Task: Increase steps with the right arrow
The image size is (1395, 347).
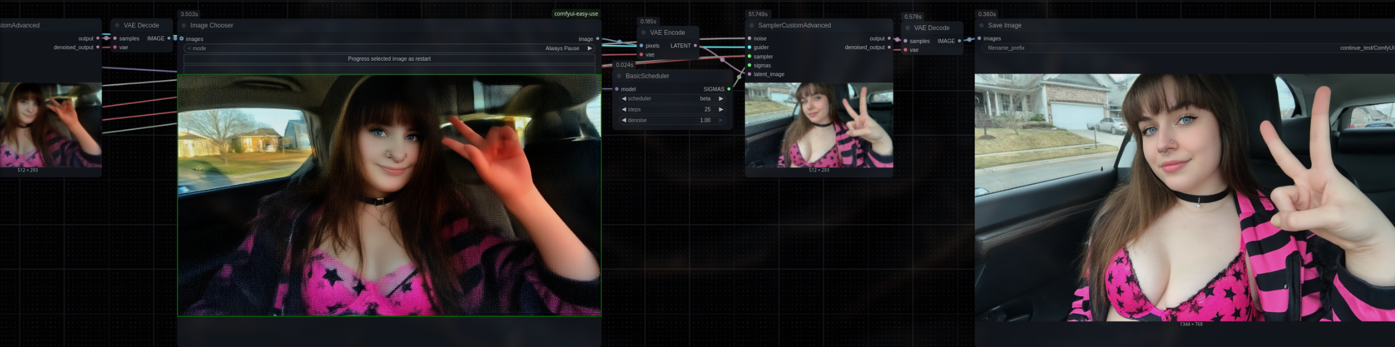Action: point(721,110)
